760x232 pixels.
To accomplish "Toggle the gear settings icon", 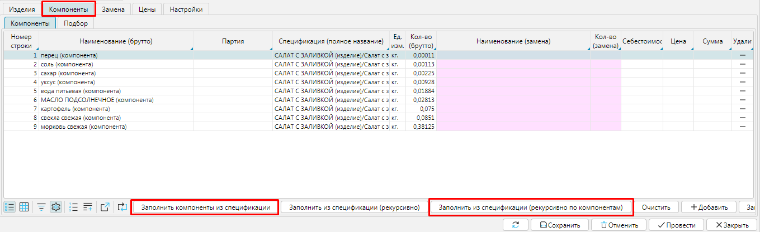I will (56, 207).
